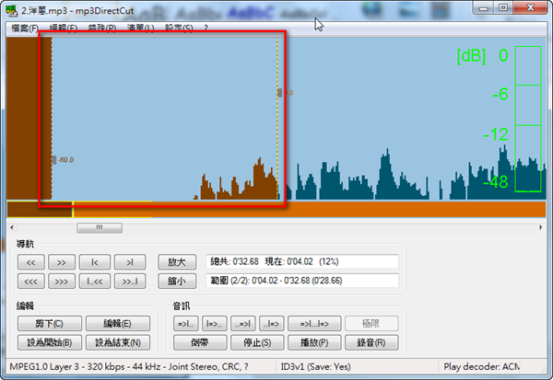553x380 pixels.
Task: Zoom in with the 放大 button
Action: tap(177, 262)
